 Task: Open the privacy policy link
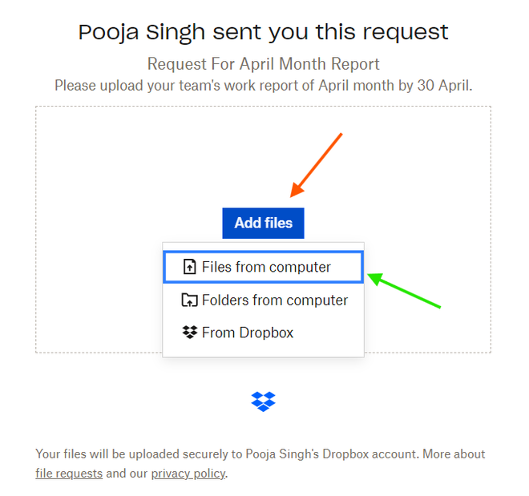(x=188, y=474)
